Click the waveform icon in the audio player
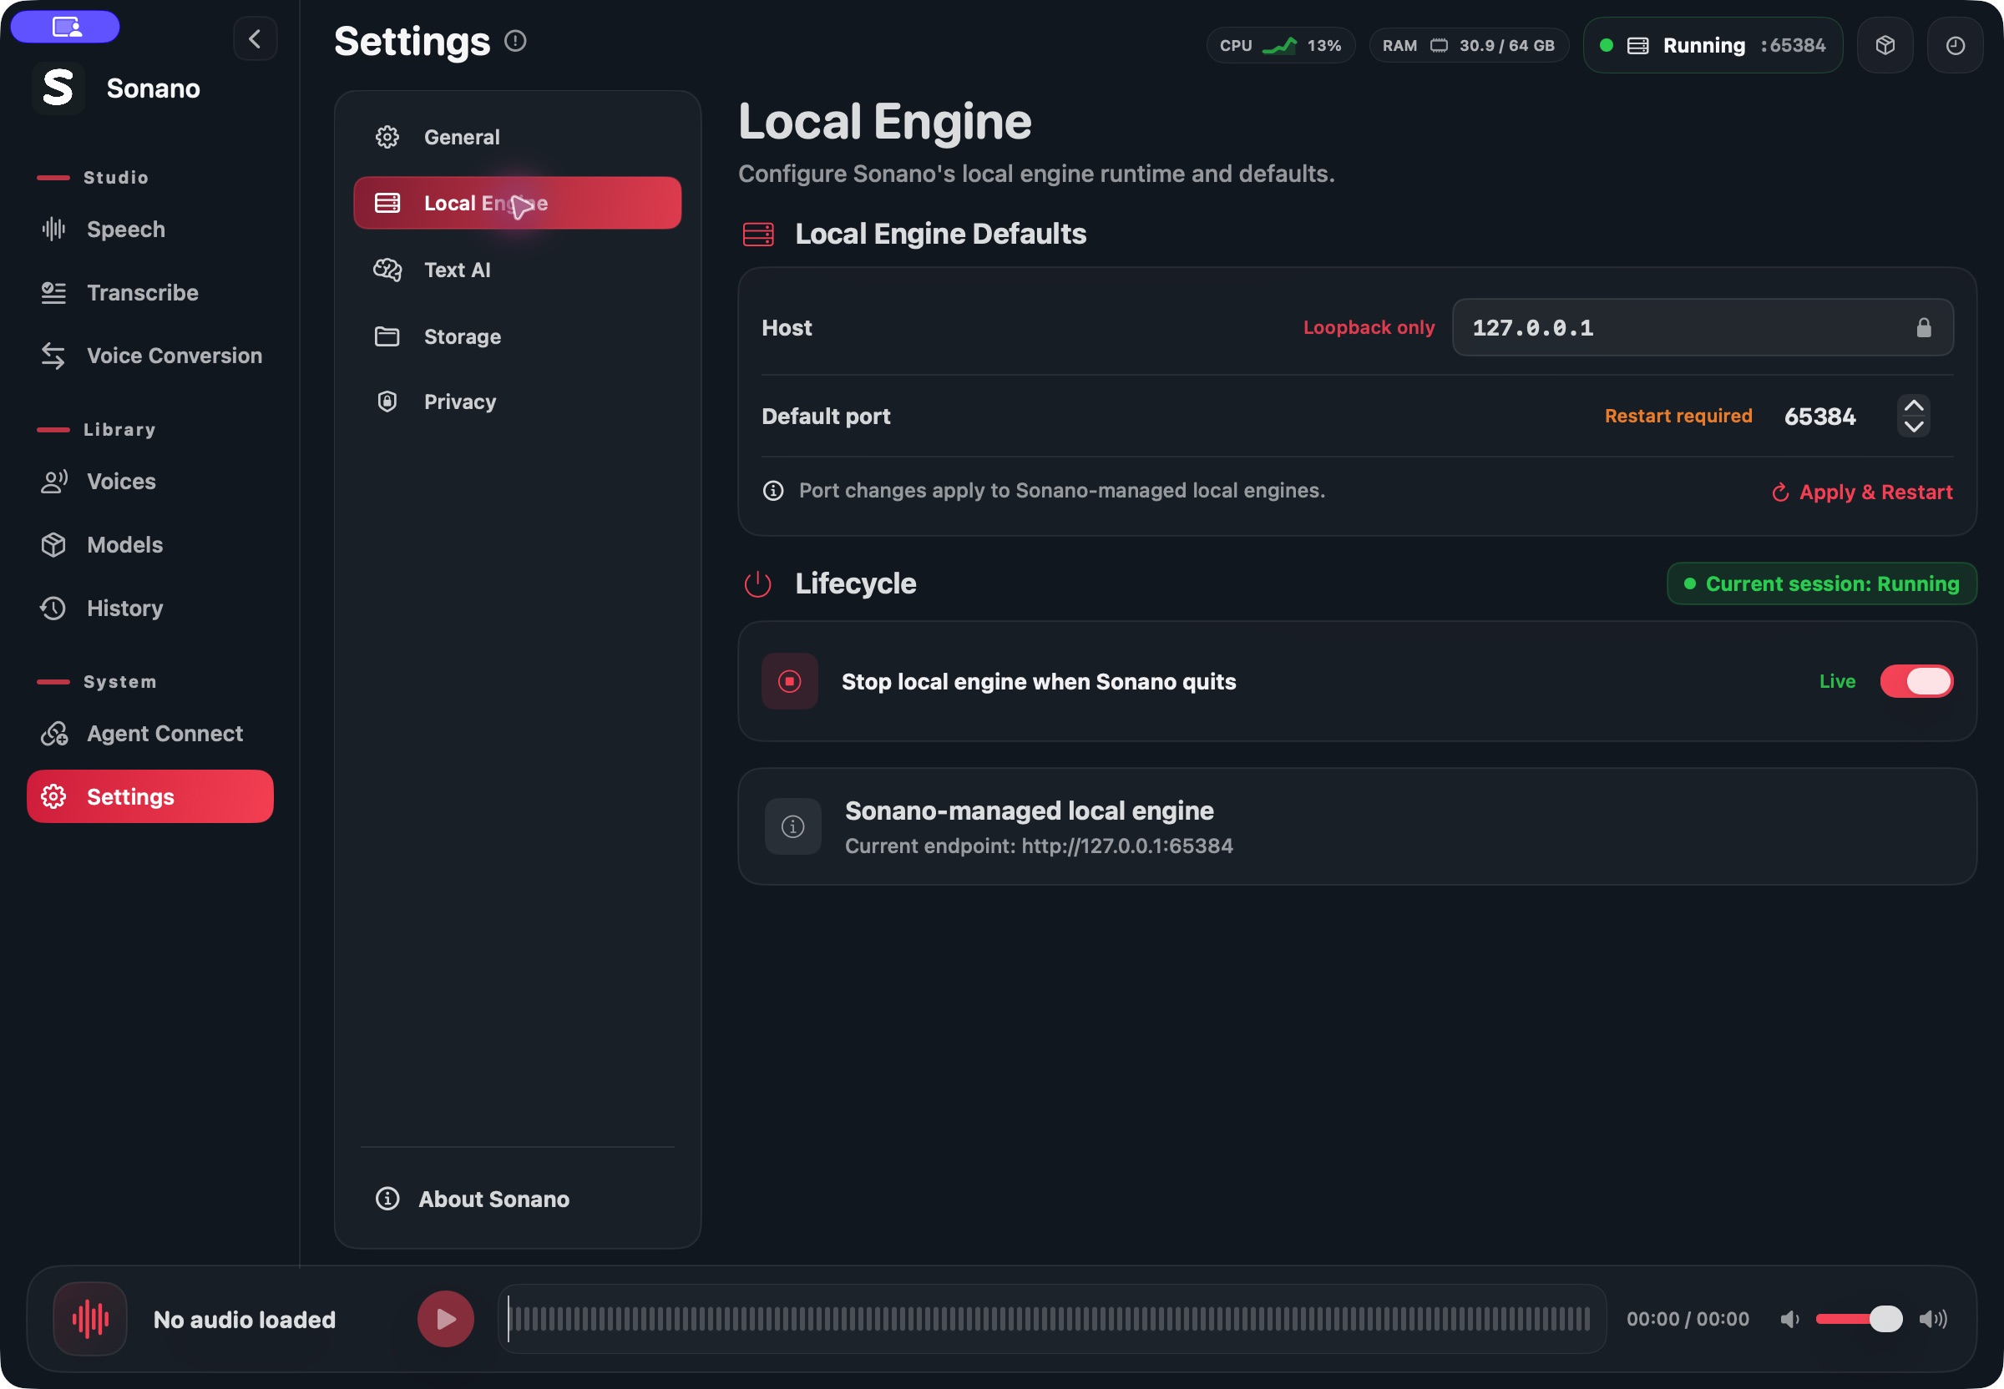The height and width of the screenshot is (1389, 2004). point(89,1319)
